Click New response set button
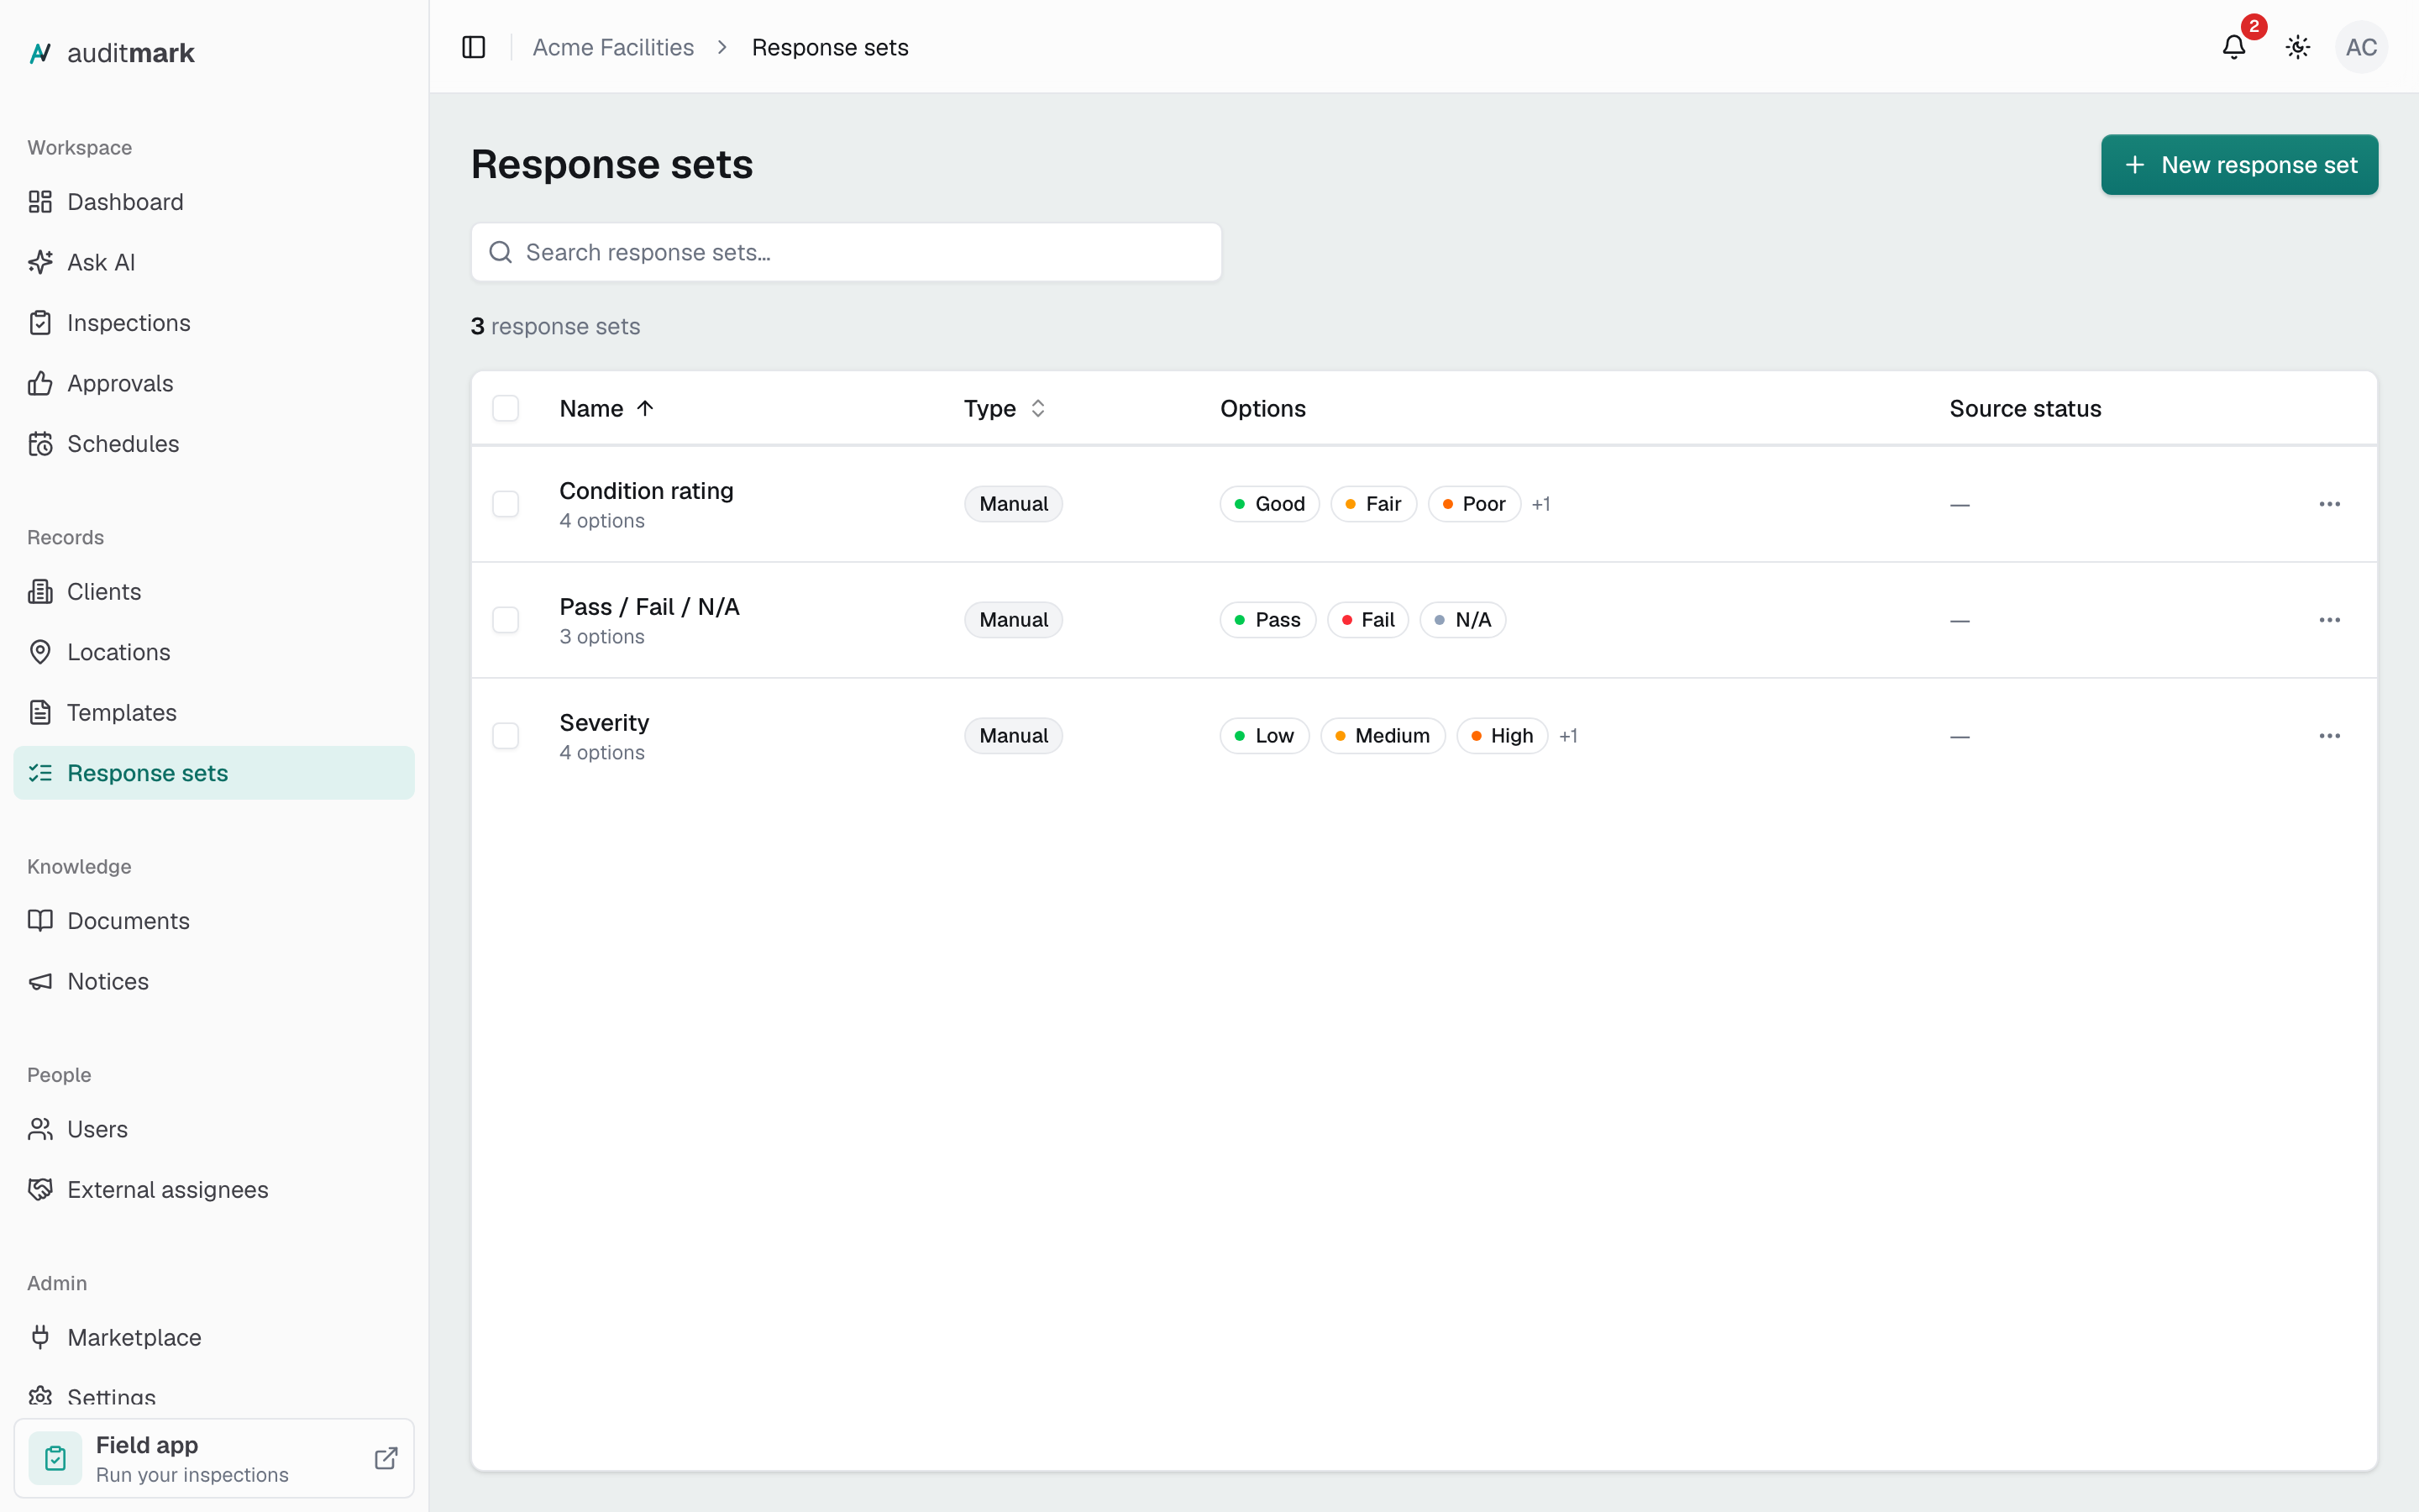Viewport: 2419px width, 1512px height. coord(2239,165)
